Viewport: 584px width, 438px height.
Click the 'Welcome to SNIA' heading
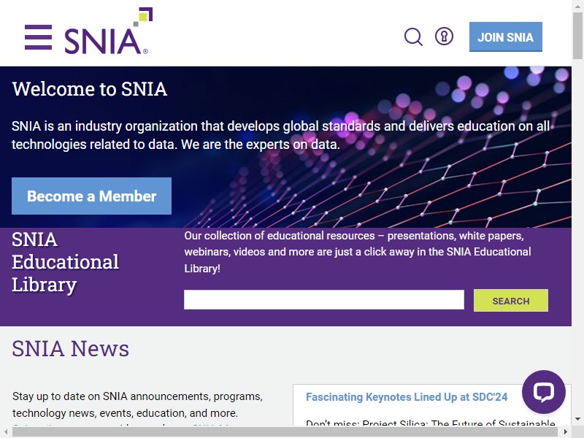[x=89, y=89]
